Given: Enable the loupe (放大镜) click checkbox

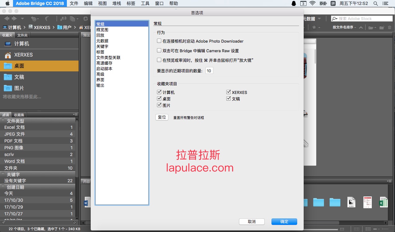Looking at the screenshot, I should (x=159, y=60).
